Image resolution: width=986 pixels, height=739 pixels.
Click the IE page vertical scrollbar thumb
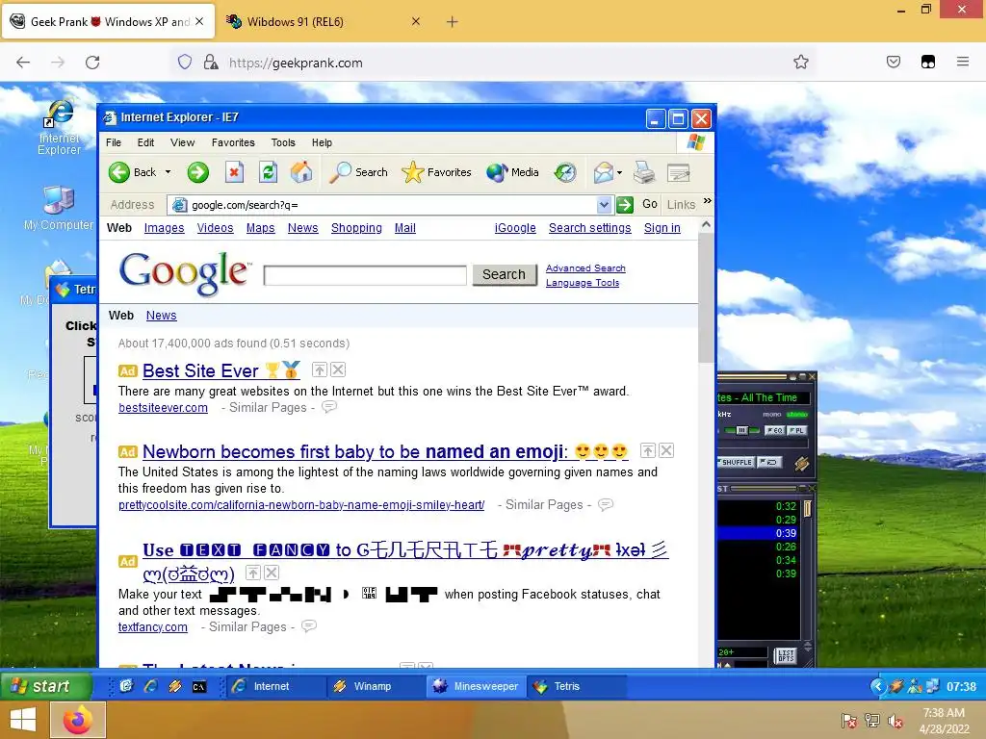click(706, 298)
